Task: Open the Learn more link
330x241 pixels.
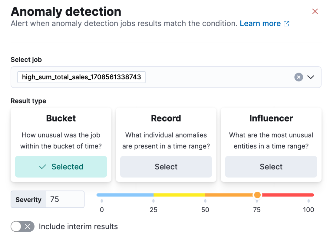Action: (260, 23)
